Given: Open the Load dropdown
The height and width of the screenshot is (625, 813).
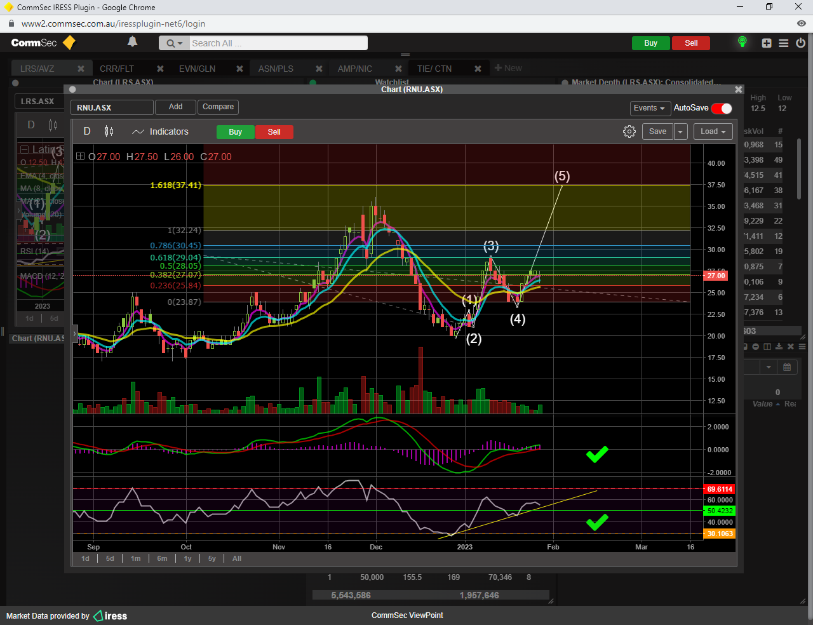Looking at the screenshot, I should point(713,131).
